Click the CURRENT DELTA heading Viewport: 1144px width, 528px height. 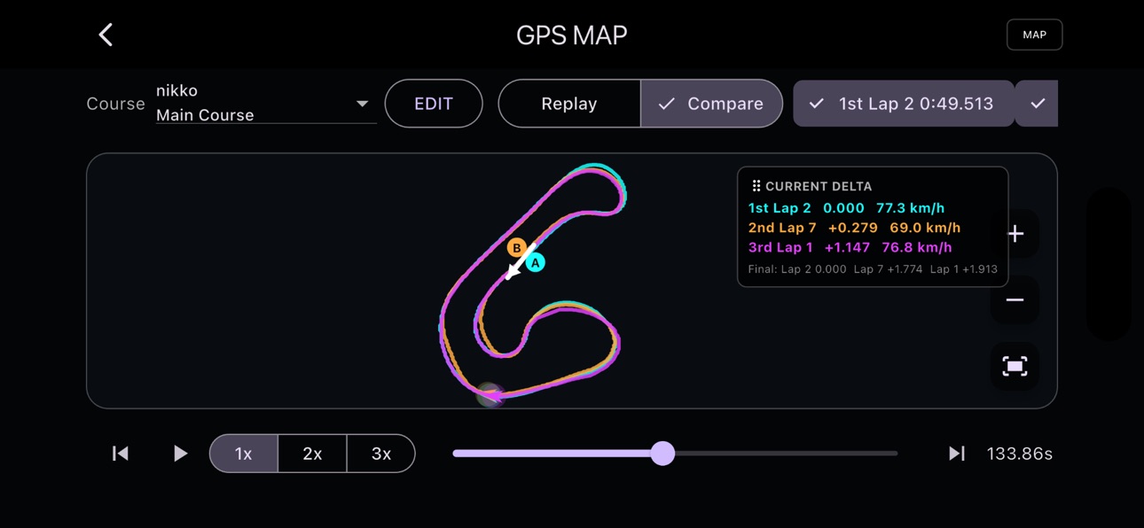coord(819,186)
